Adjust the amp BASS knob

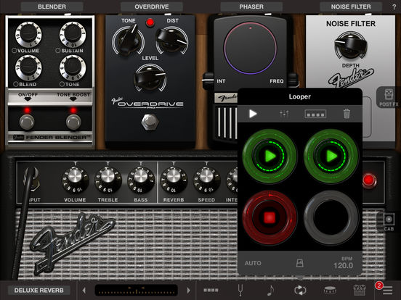(141, 180)
